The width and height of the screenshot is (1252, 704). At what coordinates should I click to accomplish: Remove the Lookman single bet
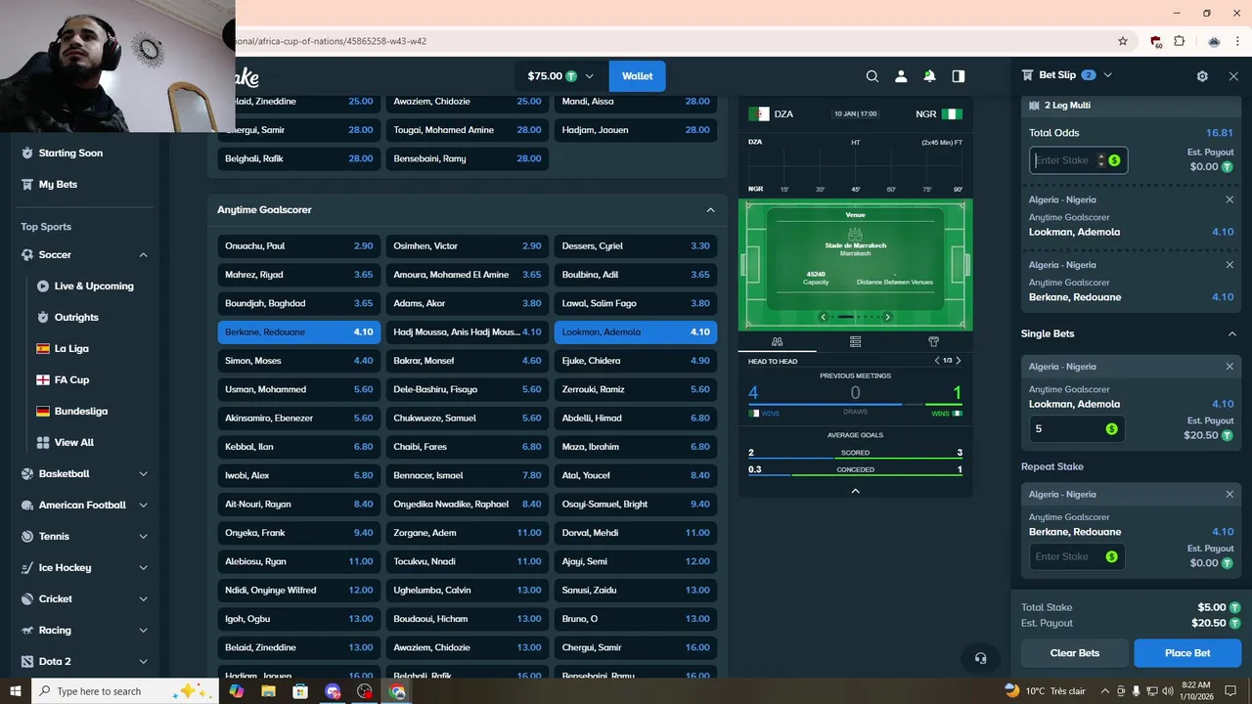[1230, 367]
